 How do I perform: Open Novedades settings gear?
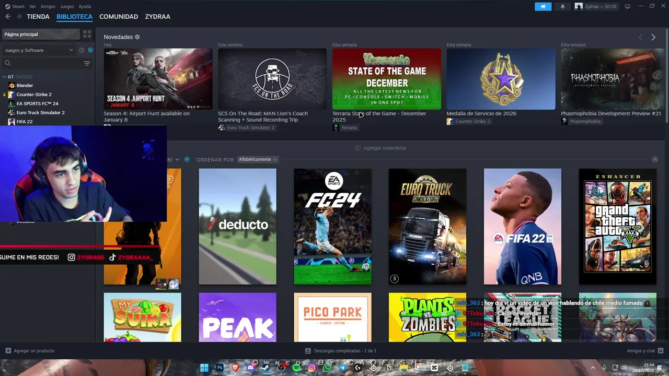click(x=137, y=37)
